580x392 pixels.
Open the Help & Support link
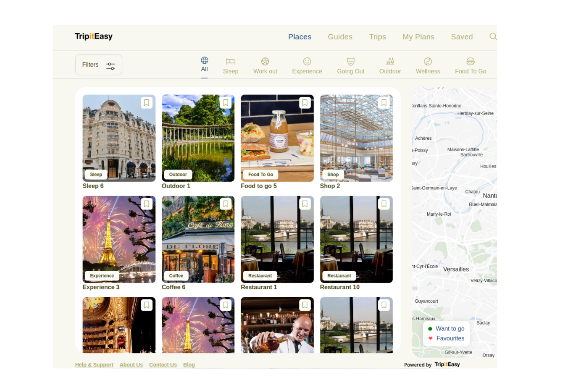click(94, 365)
